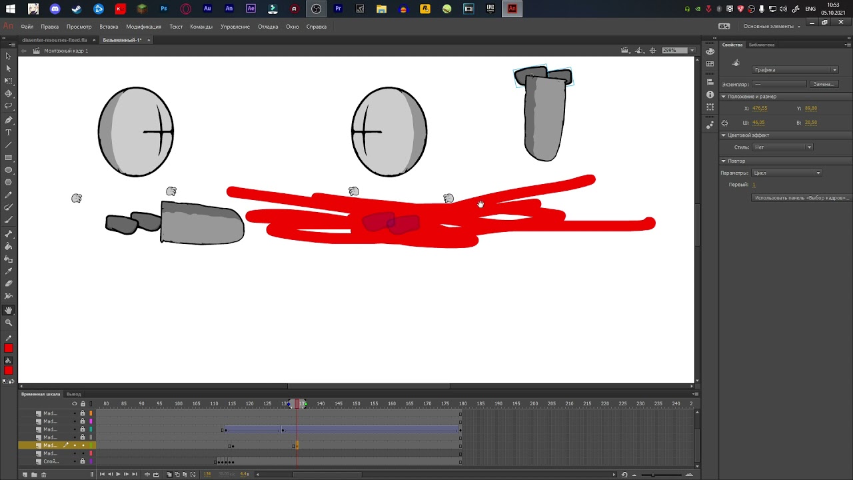Image resolution: width=853 pixels, height=480 pixels.
Task: Toggle visibility dot of highlighted layer
Action: 75,445
